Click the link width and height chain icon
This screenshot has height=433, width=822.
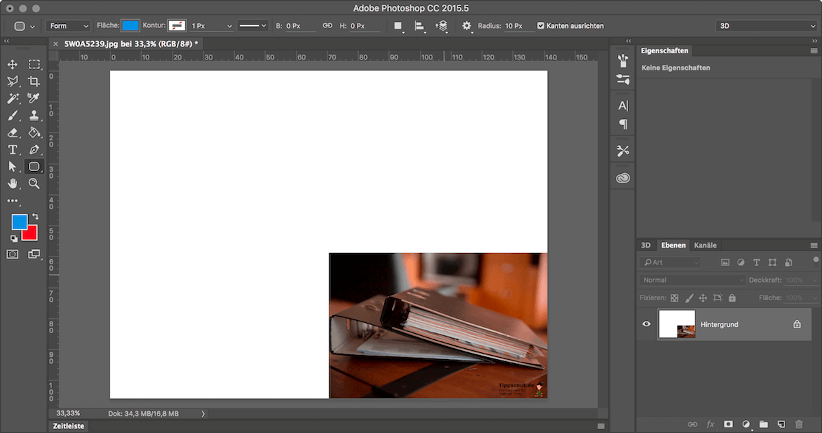pyautogui.click(x=327, y=26)
